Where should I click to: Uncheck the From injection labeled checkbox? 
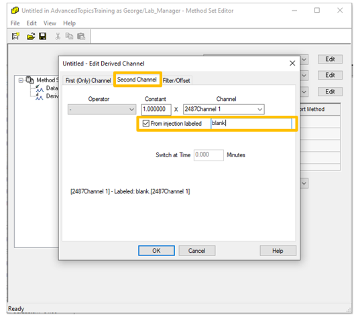(x=145, y=124)
